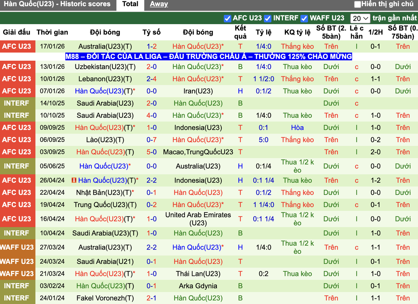The width and height of the screenshot is (418, 304).
Task: Switch to the Away tab
Action: pos(159,4)
